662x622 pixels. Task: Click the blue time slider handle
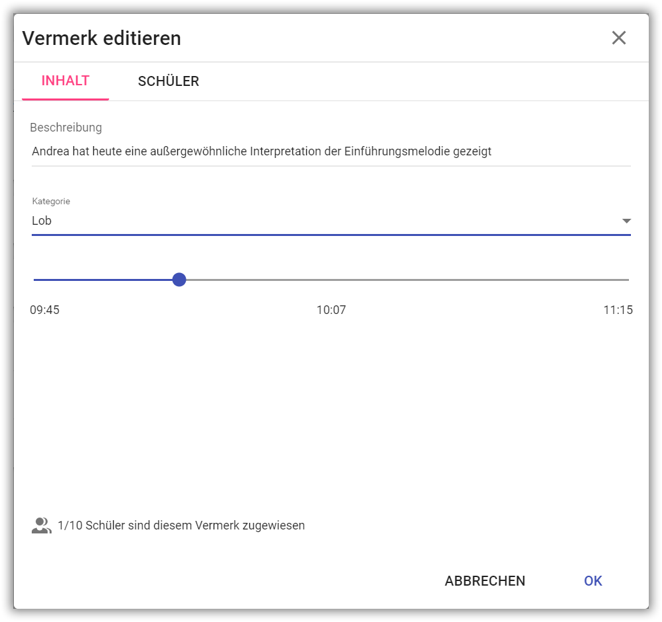179,280
